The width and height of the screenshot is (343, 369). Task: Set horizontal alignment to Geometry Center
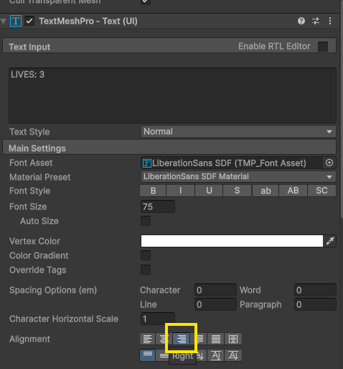coord(233,339)
